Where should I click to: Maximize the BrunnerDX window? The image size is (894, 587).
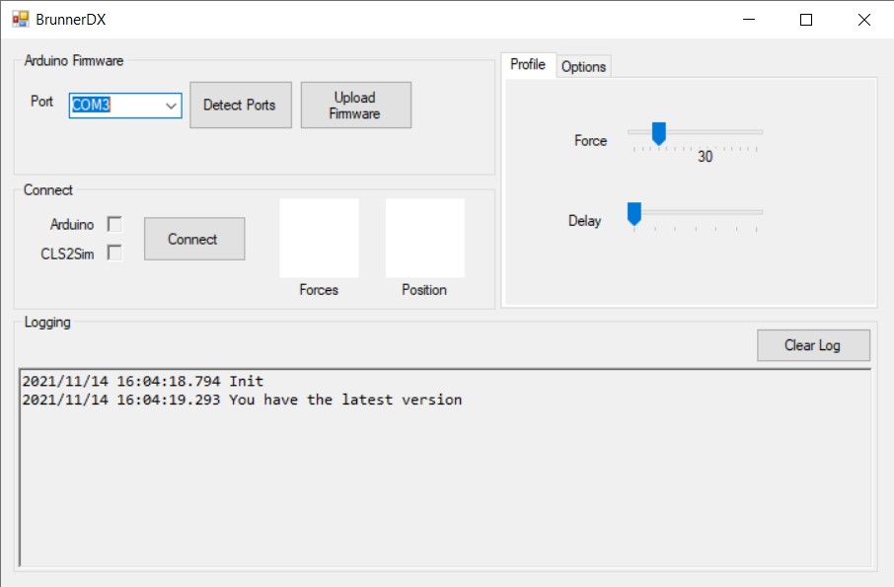tap(806, 20)
